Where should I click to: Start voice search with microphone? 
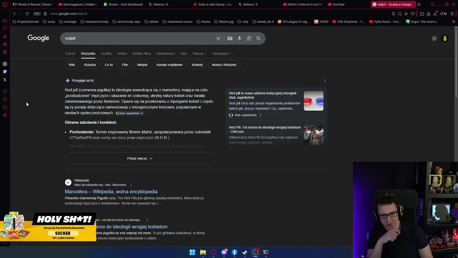[x=239, y=38]
